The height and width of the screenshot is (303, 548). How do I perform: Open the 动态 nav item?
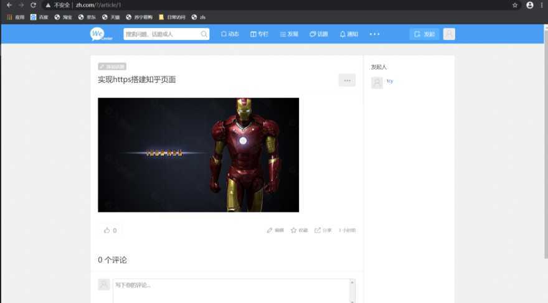tap(230, 34)
